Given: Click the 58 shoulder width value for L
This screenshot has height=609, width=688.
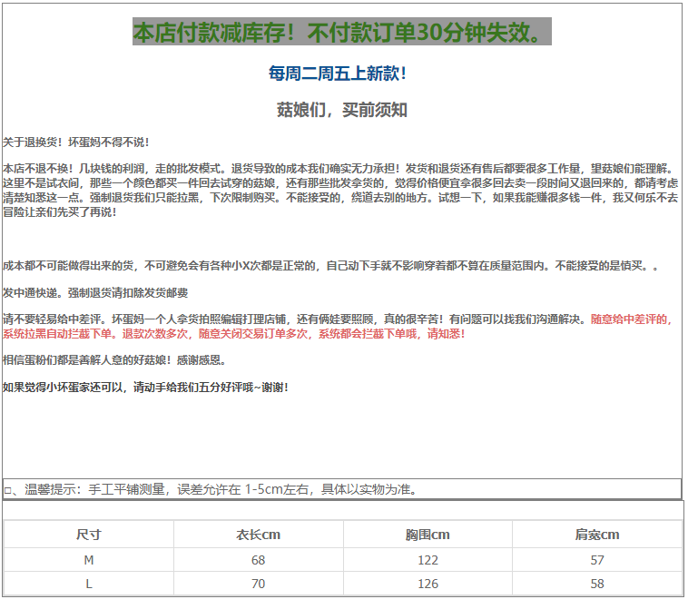Looking at the screenshot, I should (x=597, y=584).
